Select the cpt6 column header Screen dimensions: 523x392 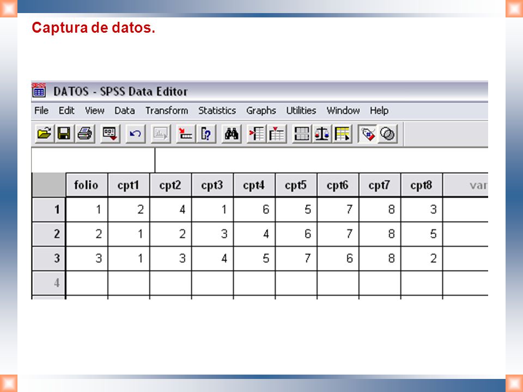[x=338, y=185]
